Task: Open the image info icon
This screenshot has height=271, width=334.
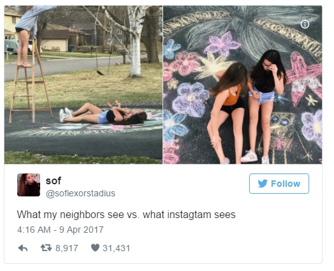Action: 305,24
